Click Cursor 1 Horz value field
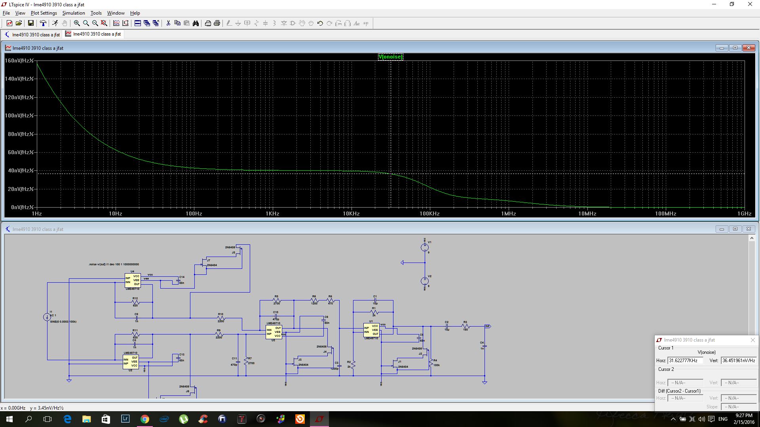The image size is (760, 427). [x=685, y=361]
